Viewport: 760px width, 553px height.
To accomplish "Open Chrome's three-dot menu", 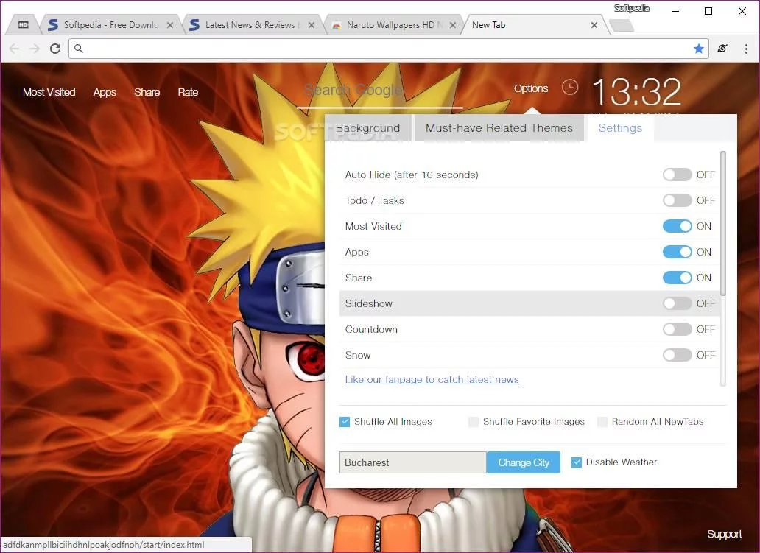I will point(746,49).
